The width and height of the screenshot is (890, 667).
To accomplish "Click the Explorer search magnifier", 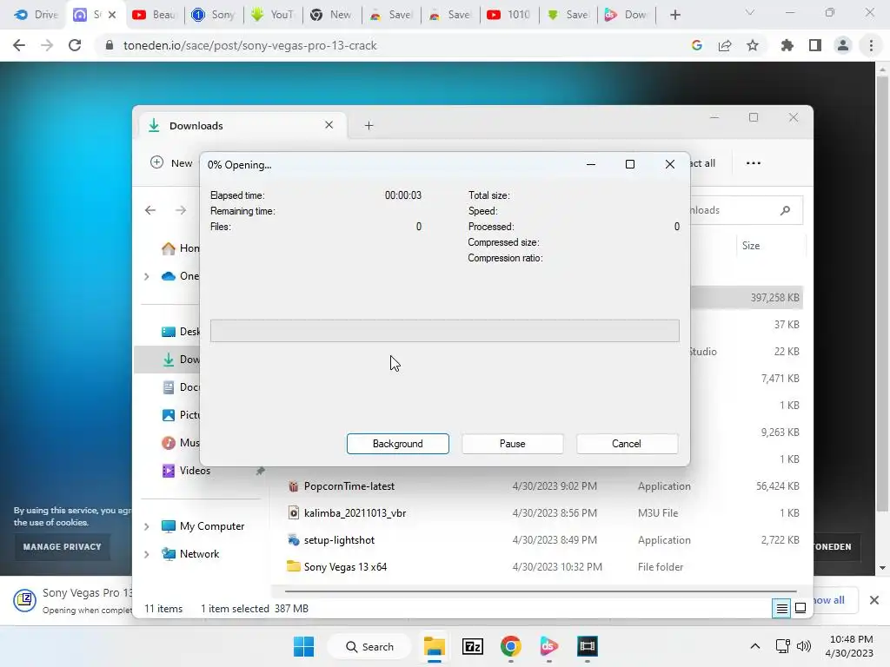I will coord(785,210).
